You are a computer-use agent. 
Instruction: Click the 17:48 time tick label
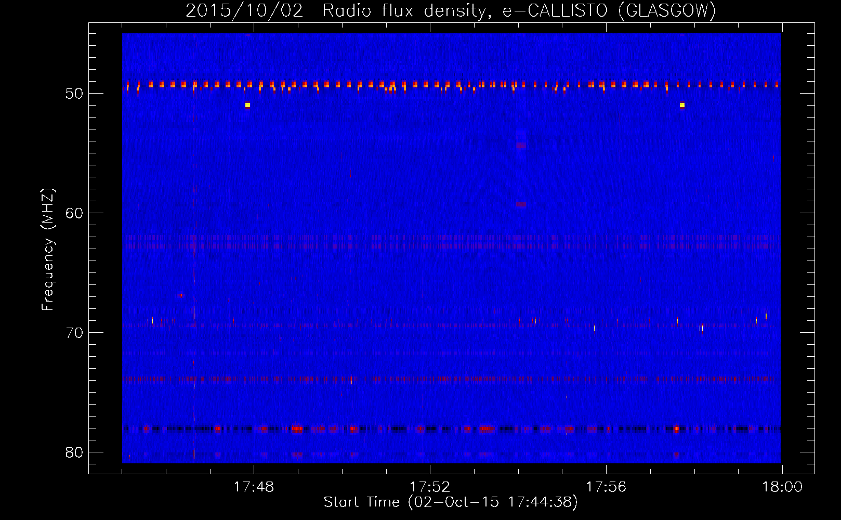click(x=254, y=487)
